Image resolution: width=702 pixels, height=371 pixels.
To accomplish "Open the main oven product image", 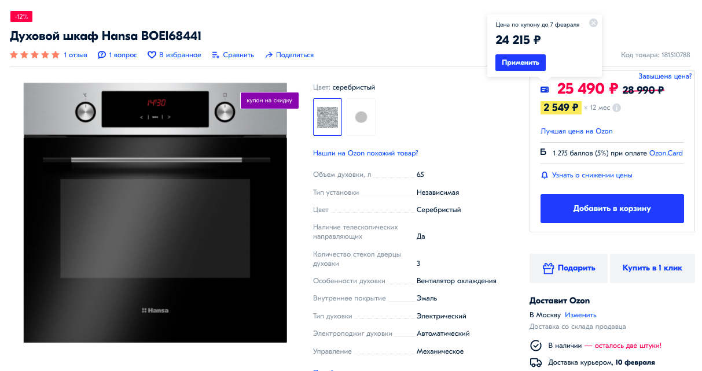I will 155,213.
